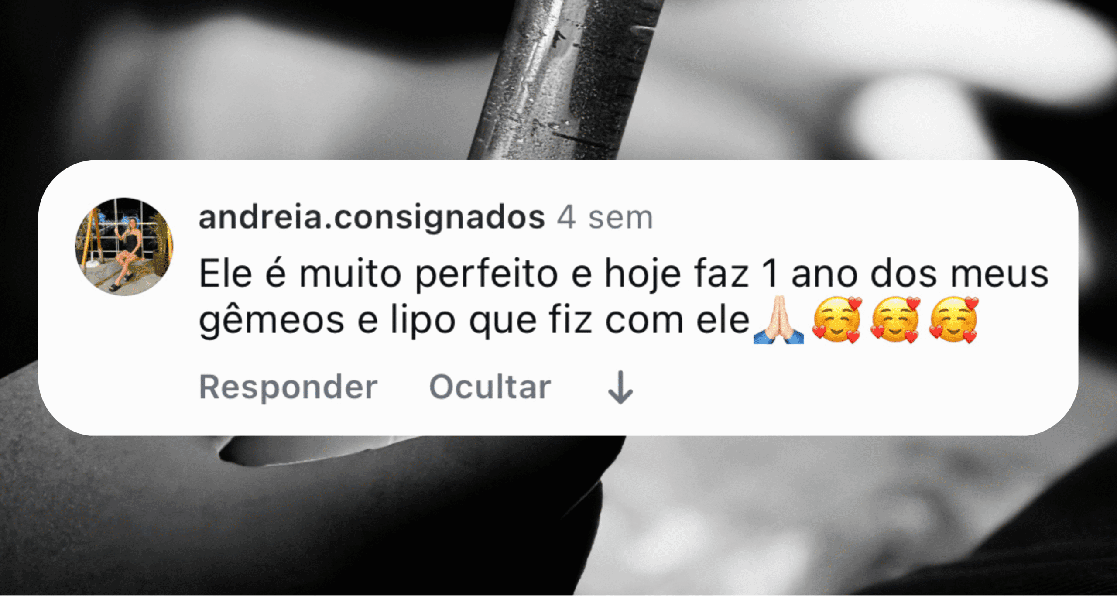Open the andreia.consignados username link

coord(372,217)
